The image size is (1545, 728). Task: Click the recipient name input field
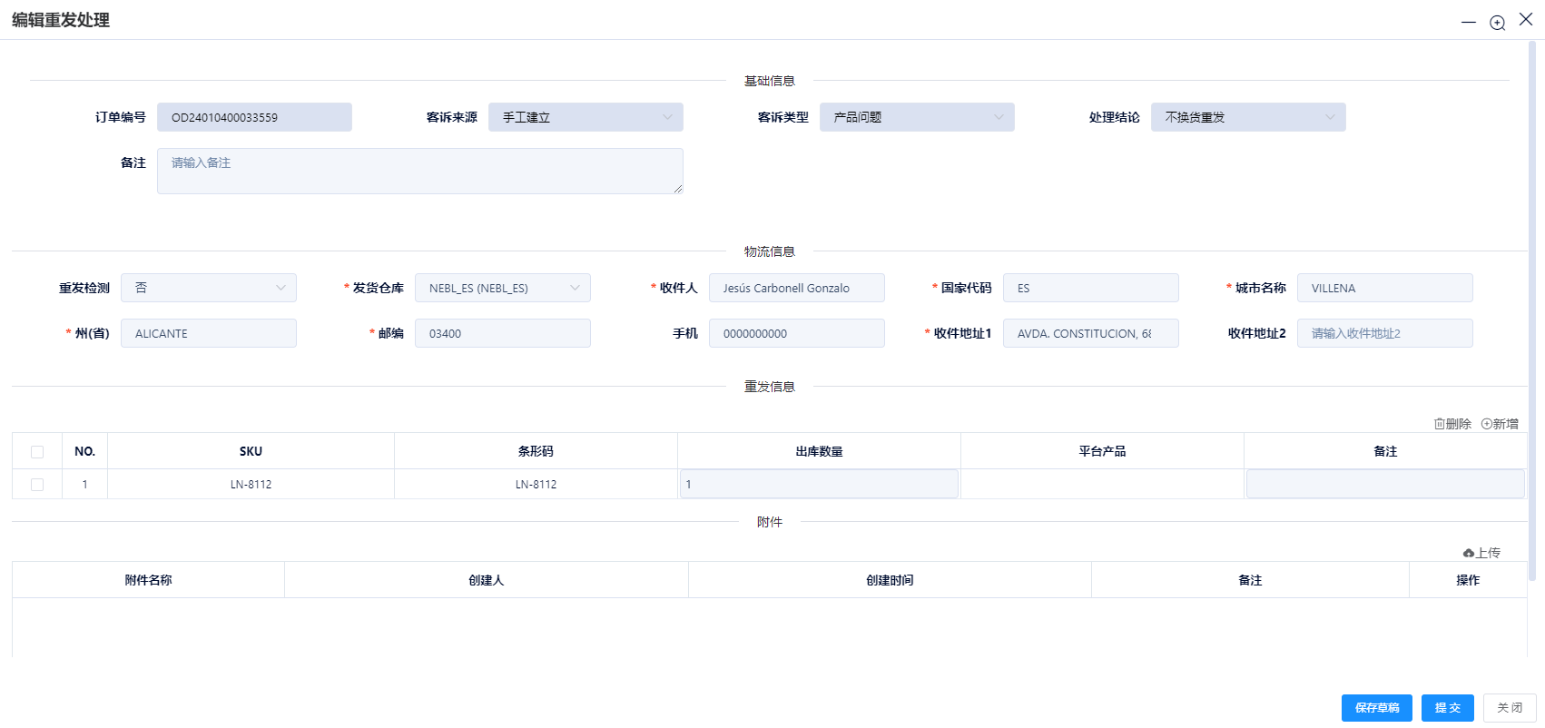tap(796, 288)
